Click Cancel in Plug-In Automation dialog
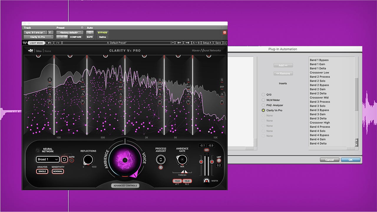377x212 pixels. click(x=330, y=160)
